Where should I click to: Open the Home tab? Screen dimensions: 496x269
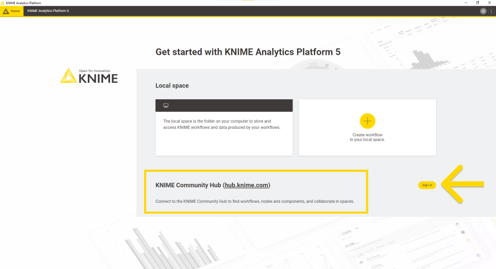(12, 11)
